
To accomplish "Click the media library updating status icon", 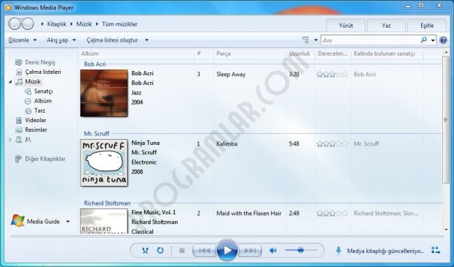I will pyautogui.click(x=338, y=250).
